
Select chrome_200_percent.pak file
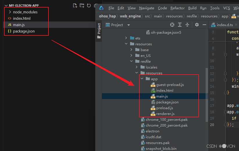(x=167, y=125)
